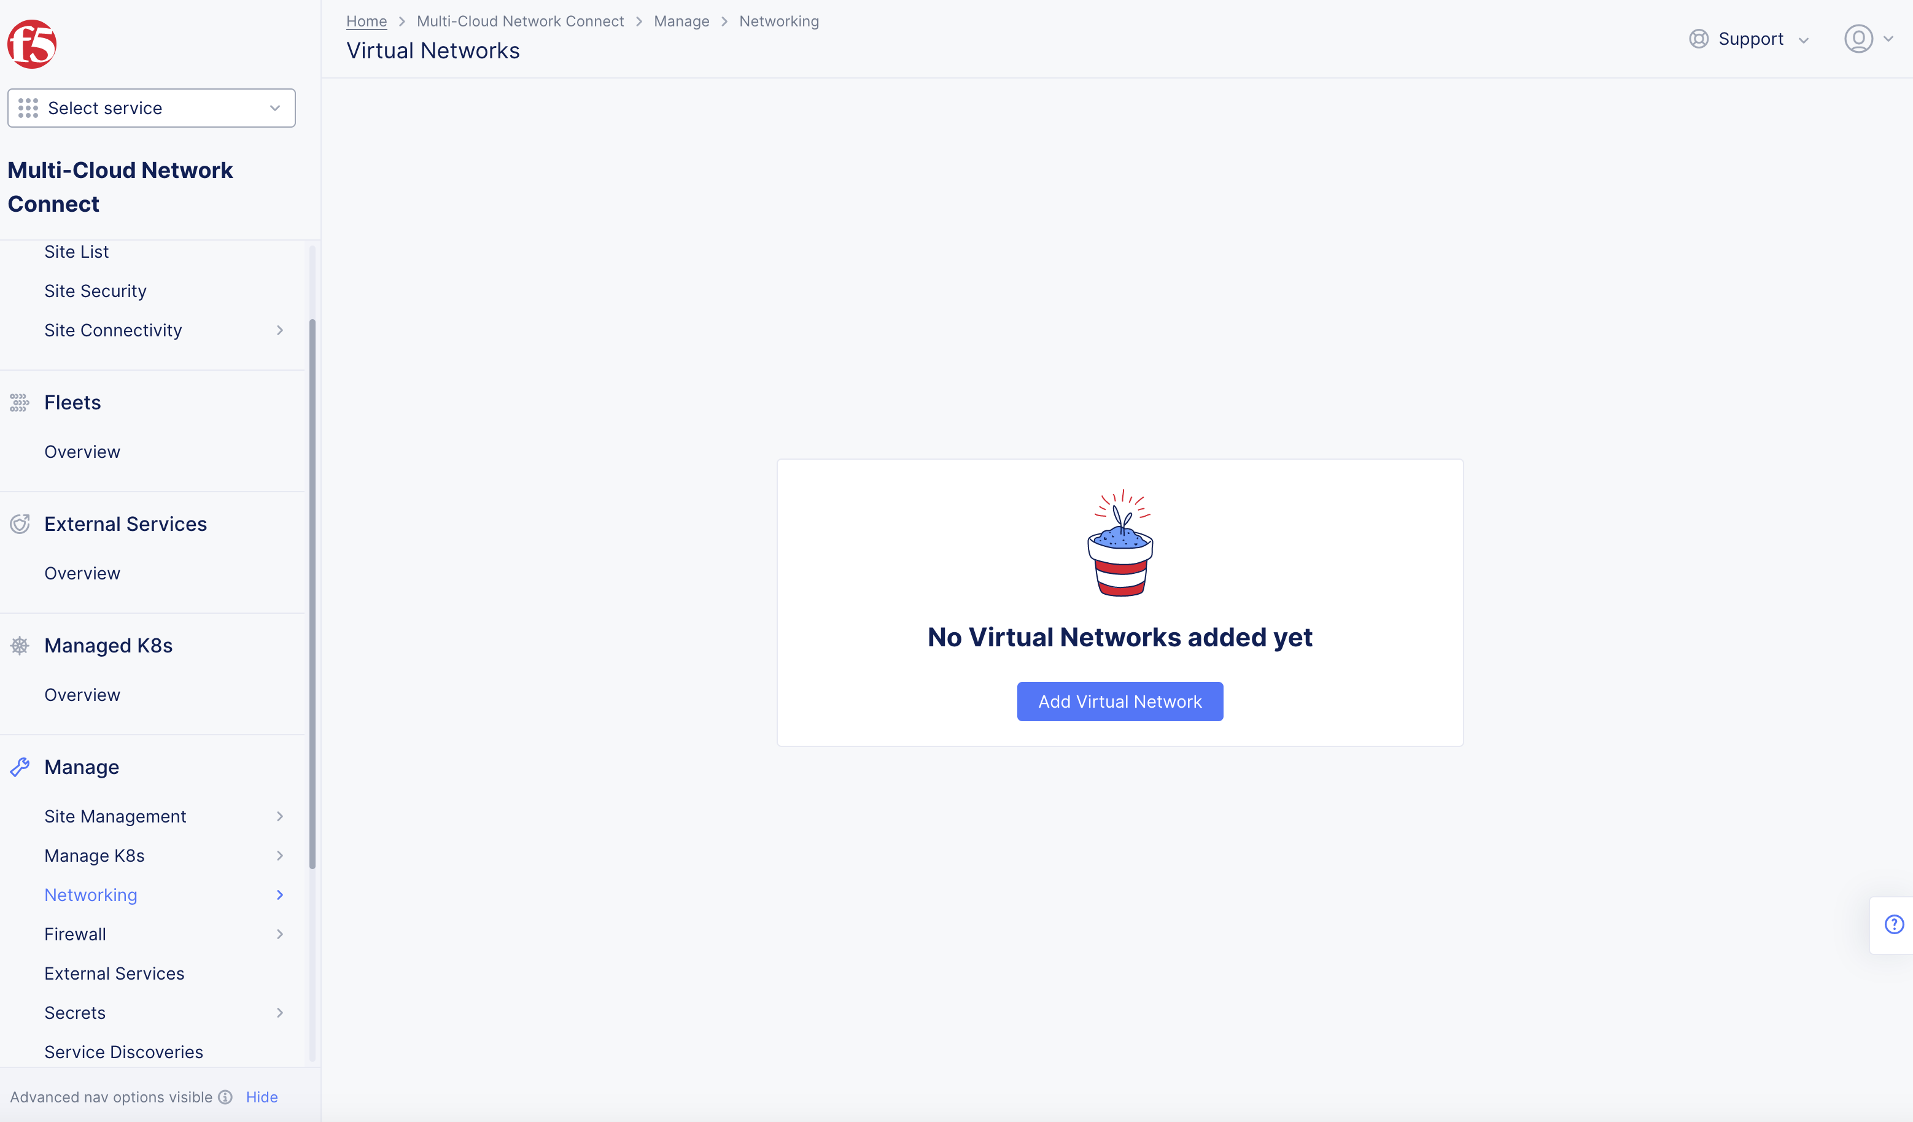Open Service Discoveries menu item
This screenshot has height=1122, width=1913.
pos(124,1052)
